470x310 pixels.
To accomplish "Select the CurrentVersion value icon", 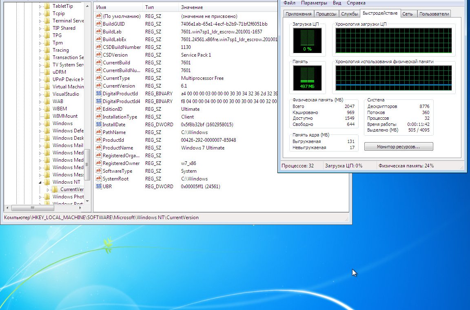I will [99, 86].
